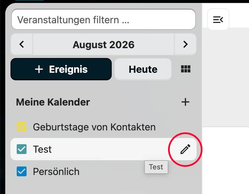Create a new event with Ereignis
Screen dimensions: 249x194
pos(61,69)
